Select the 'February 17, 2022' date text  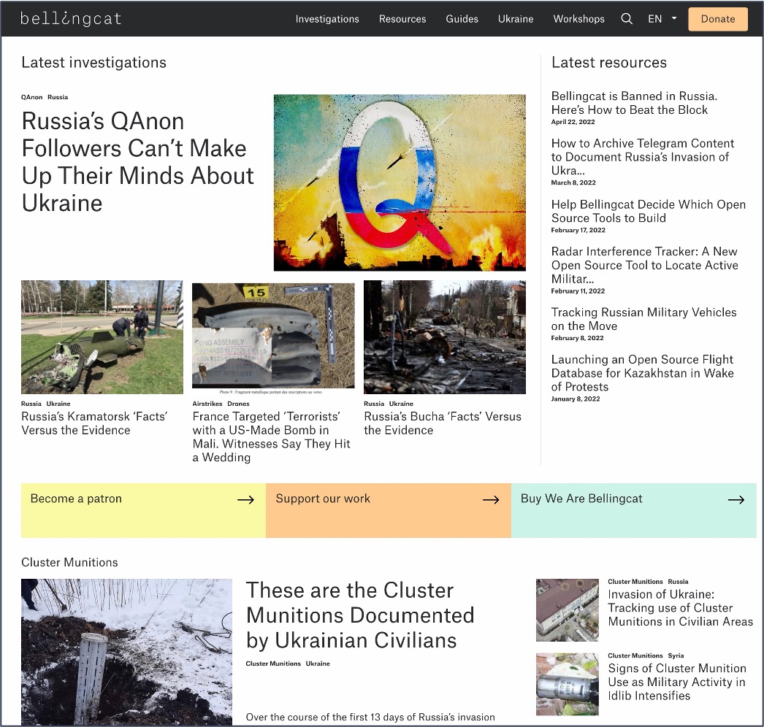(578, 231)
